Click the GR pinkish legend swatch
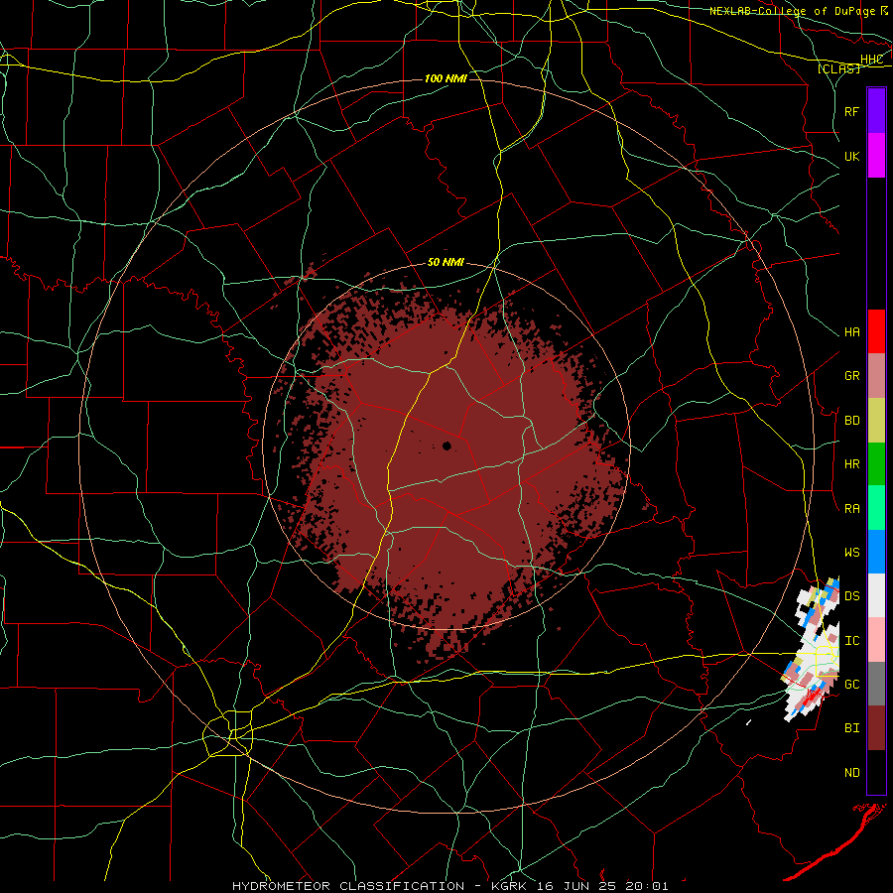893x893 pixels. pyautogui.click(x=876, y=376)
